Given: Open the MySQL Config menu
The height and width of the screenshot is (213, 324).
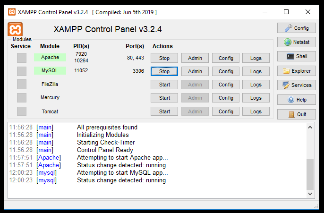Looking at the screenshot, I should click(x=226, y=71).
